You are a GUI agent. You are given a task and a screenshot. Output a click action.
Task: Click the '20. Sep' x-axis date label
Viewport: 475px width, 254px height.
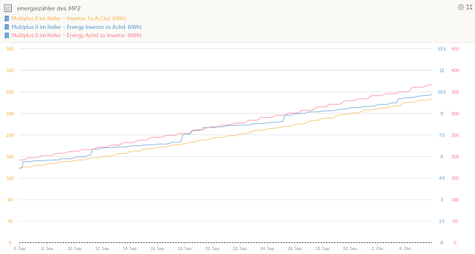pos(212,248)
